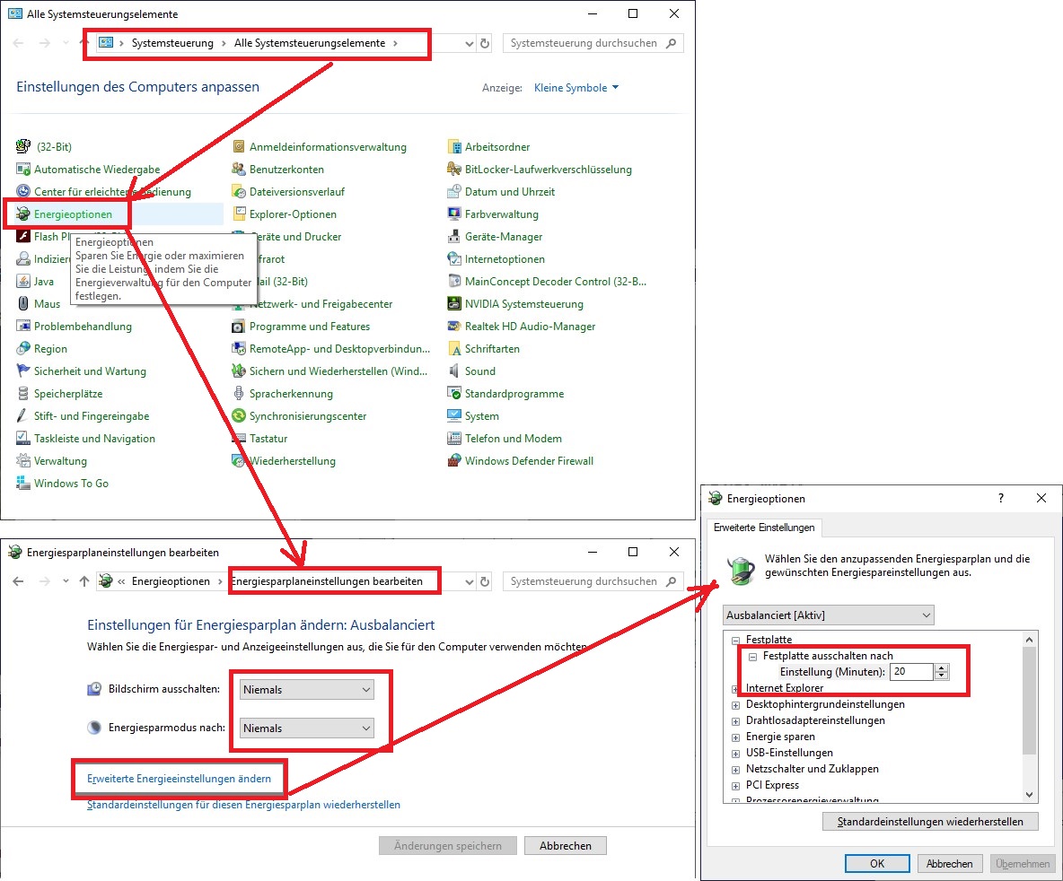Refresh the Alle Systemsteuerungselemente window

point(485,43)
